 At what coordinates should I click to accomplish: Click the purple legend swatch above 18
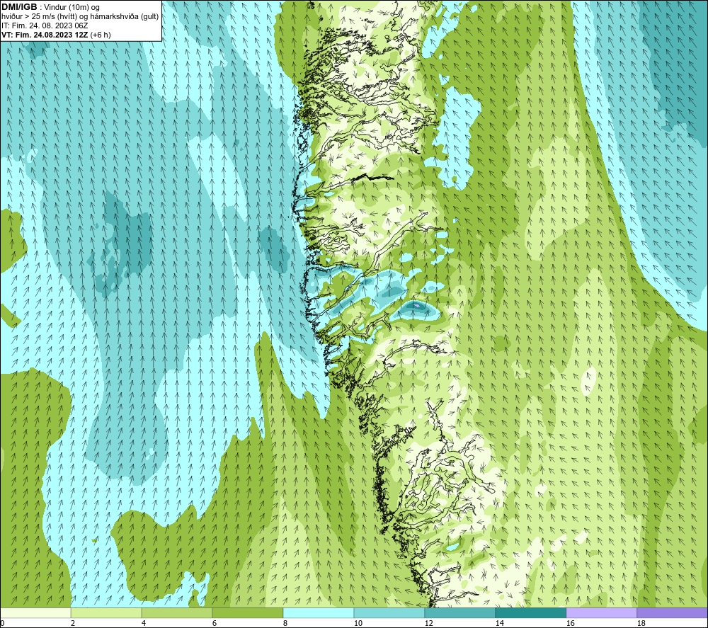672,612
